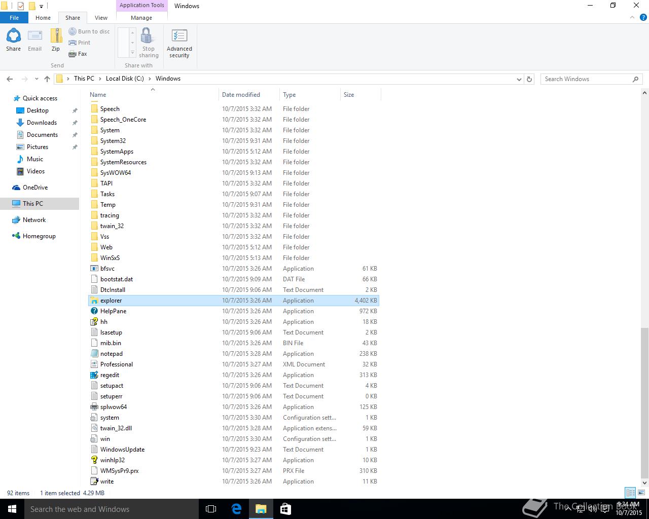This screenshot has height=519, width=649.
Task: Open Task View on taskbar
Action: coord(211,509)
